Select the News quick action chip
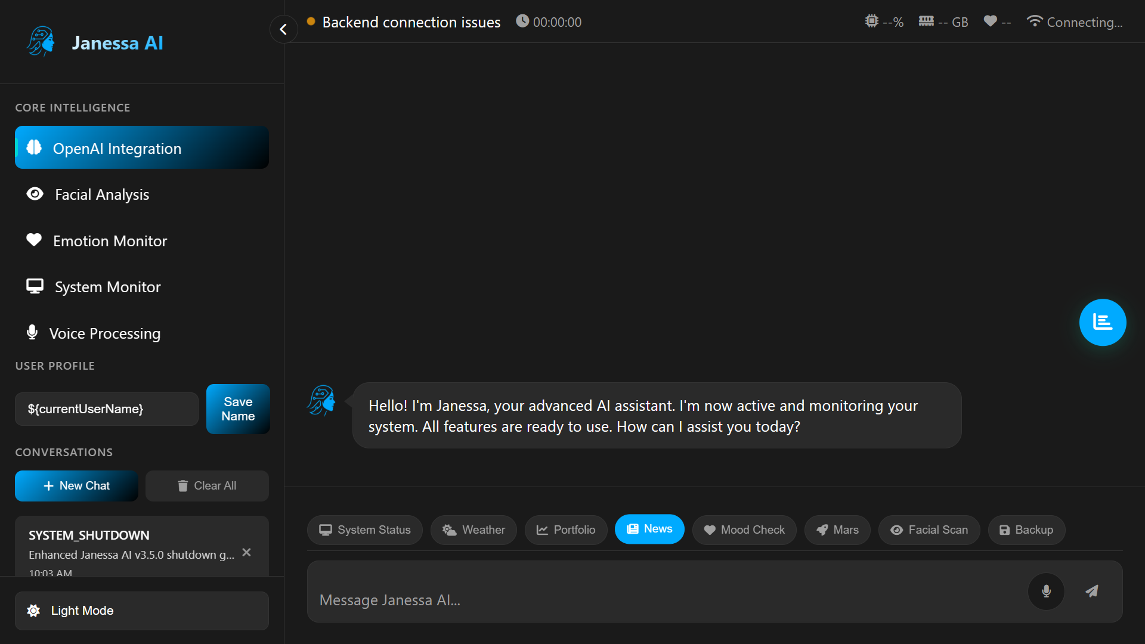This screenshot has width=1145, height=644. click(x=649, y=529)
